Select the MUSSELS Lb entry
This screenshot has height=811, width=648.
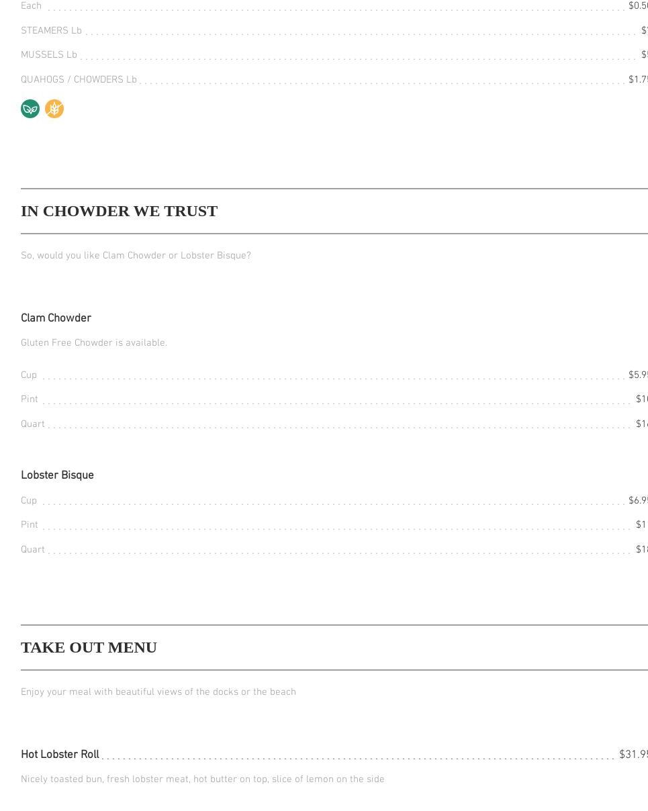[49, 55]
